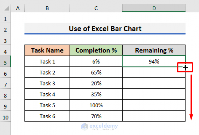Select the 35% completion cell
Image resolution: width=199 pixels, height=135 pixels.
click(x=96, y=94)
